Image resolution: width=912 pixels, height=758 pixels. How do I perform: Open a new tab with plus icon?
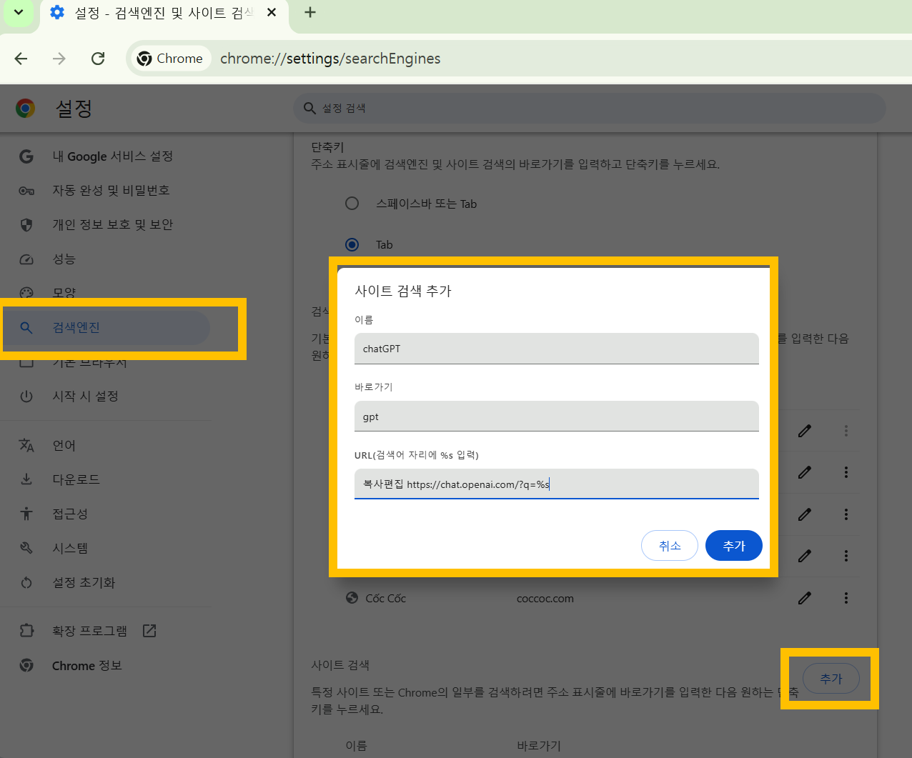pyautogui.click(x=310, y=12)
